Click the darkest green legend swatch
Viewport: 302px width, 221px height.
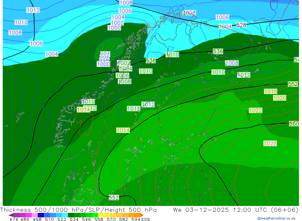point(71,215)
